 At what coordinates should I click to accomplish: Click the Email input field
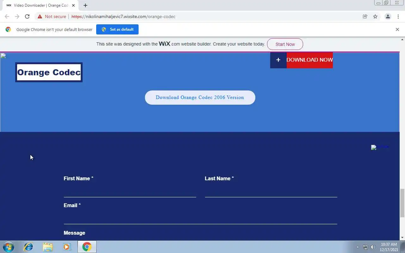200,218
